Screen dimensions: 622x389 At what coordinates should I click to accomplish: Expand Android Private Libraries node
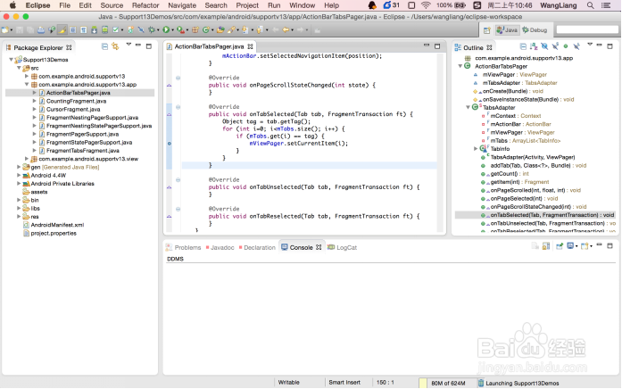coord(19,184)
